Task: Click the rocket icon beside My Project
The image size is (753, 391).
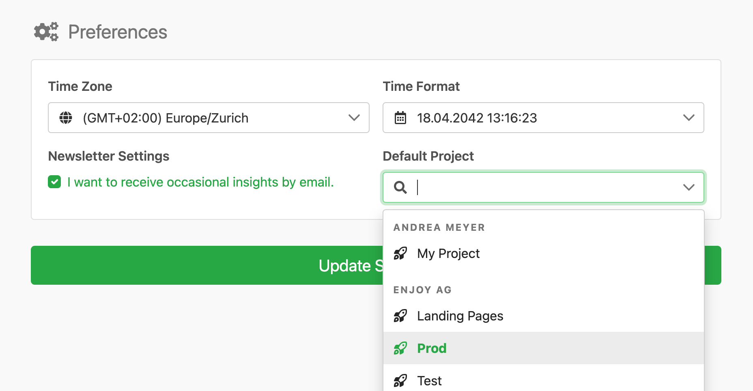Action: click(400, 254)
